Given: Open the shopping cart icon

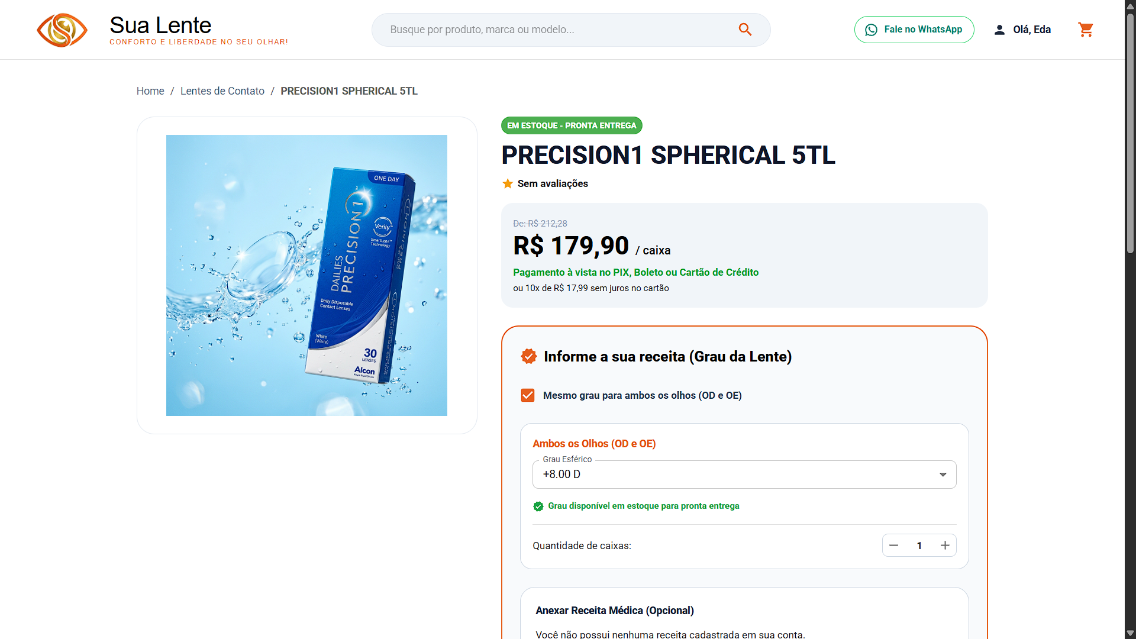Looking at the screenshot, I should pos(1086,30).
